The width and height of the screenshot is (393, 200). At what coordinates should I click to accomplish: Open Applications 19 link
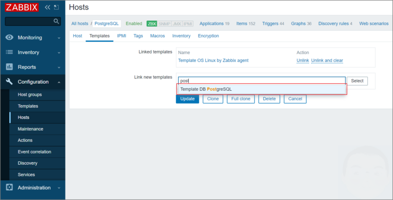pos(214,23)
